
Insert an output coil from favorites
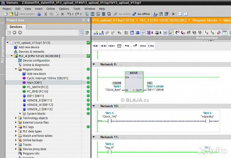tap(111, 46)
